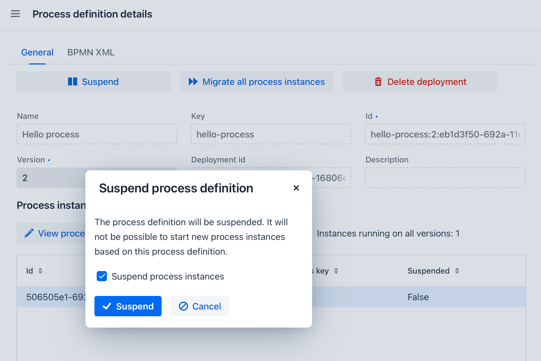541x361 pixels.
Task: Click the pencil icon next to View process
Action: coord(29,233)
